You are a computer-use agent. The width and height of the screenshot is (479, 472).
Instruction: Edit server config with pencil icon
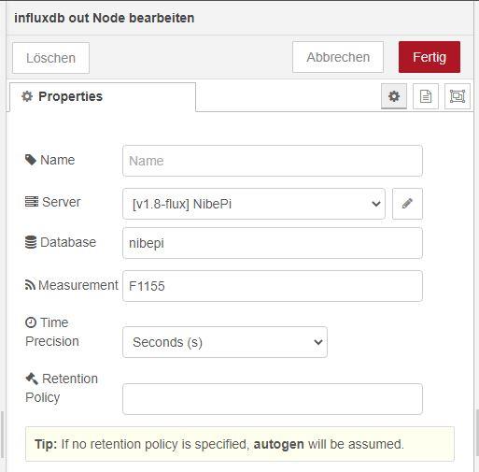pyautogui.click(x=407, y=204)
